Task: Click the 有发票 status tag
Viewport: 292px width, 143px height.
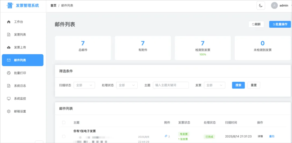Action: [184, 134]
